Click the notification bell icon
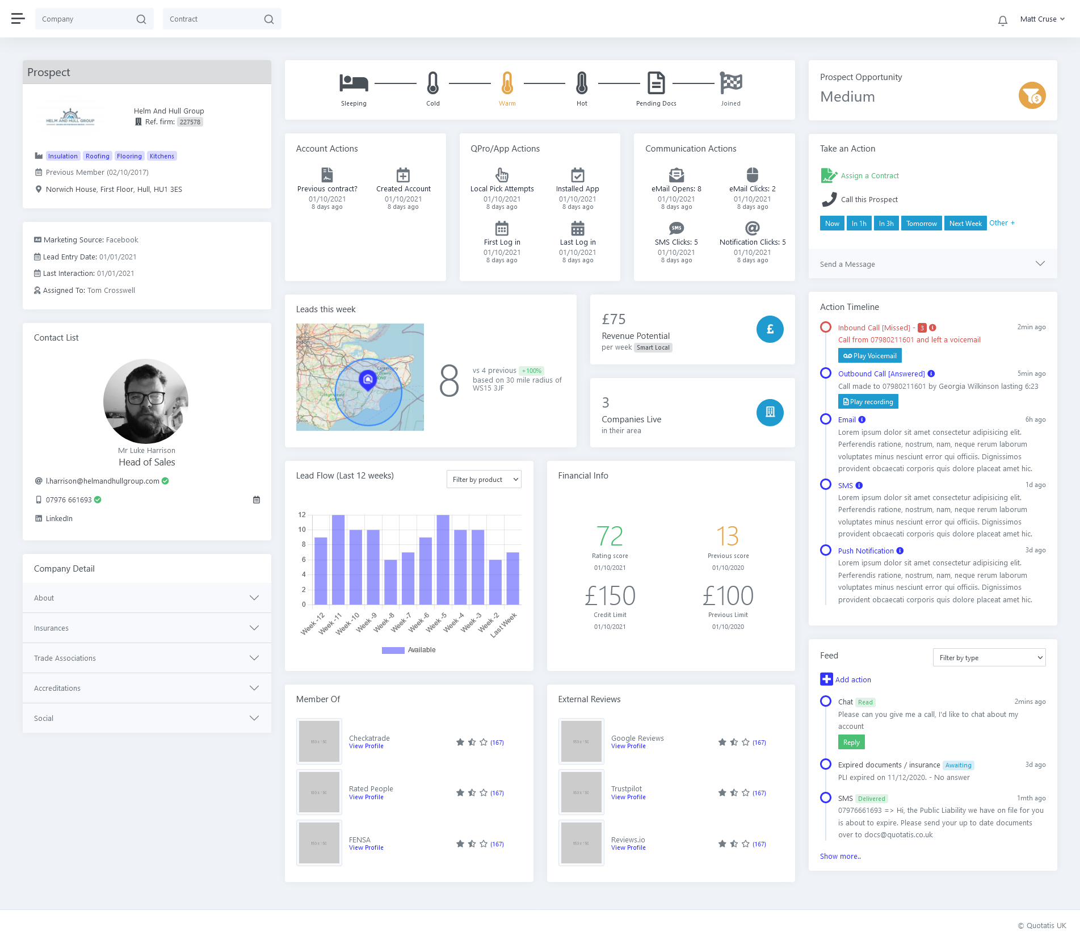Image resolution: width=1080 pixels, height=940 pixels. [1002, 21]
